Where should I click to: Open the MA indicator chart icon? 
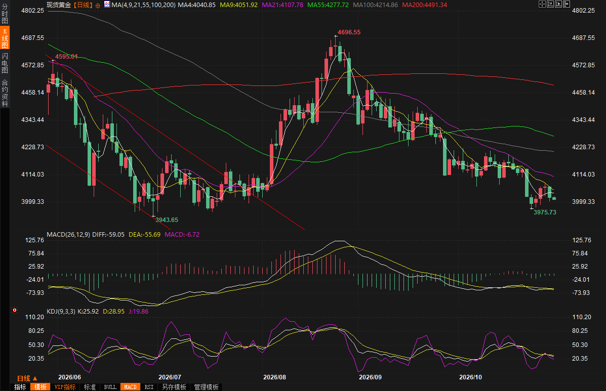click(107, 5)
